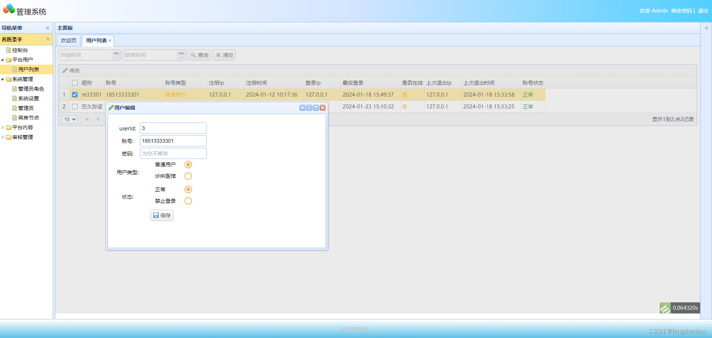Sort by the 账号状态 column header
The image size is (712, 338).
pos(533,83)
